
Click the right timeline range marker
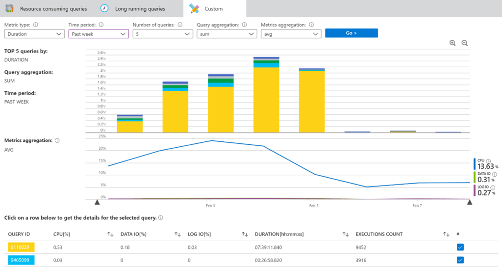pyautogui.click(x=469, y=202)
